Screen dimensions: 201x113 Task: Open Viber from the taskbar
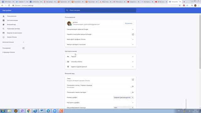coord(22,111)
